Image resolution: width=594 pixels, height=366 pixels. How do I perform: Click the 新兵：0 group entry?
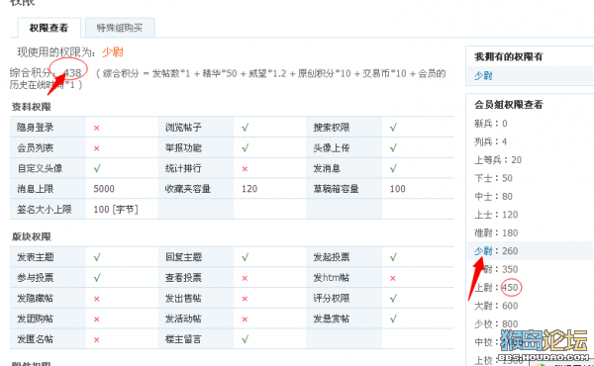(491, 124)
